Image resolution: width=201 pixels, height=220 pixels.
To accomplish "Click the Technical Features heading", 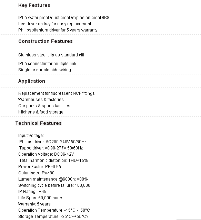I will click(39, 123).
